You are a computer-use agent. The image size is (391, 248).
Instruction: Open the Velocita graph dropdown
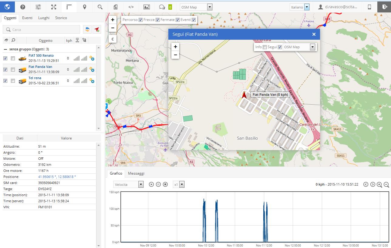(x=129, y=184)
